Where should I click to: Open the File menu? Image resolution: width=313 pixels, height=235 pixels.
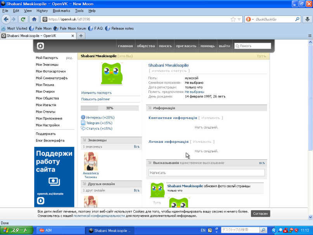tap(5, 11)
